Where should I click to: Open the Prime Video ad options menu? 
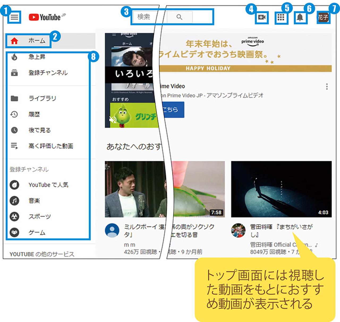click(x=327, y=86)
